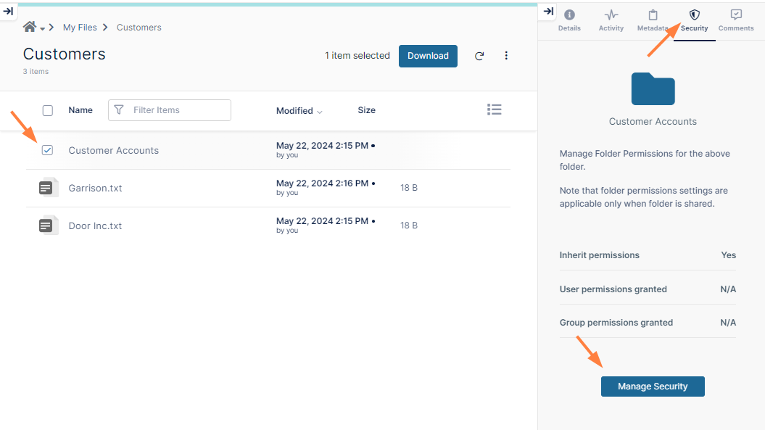Collapse the right details panel arrow
Viewport: 765px width, 430px height.
[x=548, y=11]
